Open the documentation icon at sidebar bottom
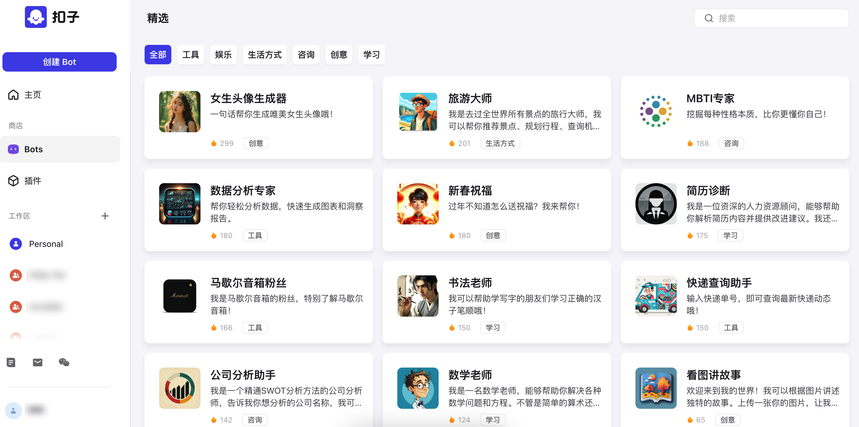Image resolution: width=859 pixels, height=427 pixels. (11, 362)
